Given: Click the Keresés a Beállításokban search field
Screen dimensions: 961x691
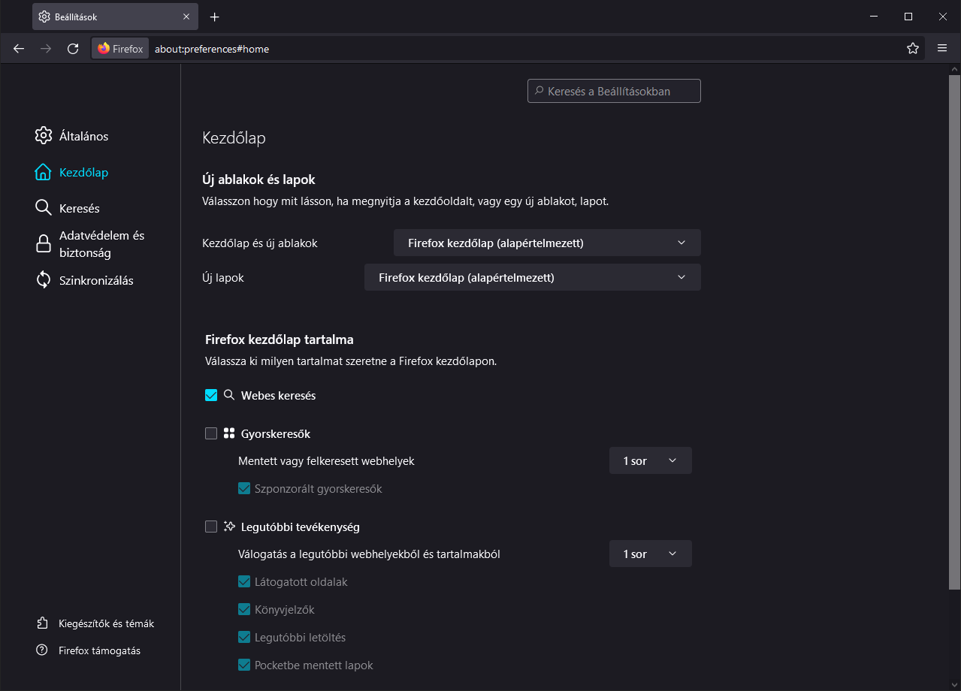Looking at the screenshot, I should (614, 91).
